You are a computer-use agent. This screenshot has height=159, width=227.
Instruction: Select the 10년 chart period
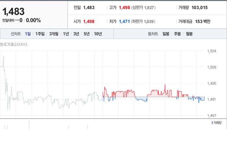(98, 34)
